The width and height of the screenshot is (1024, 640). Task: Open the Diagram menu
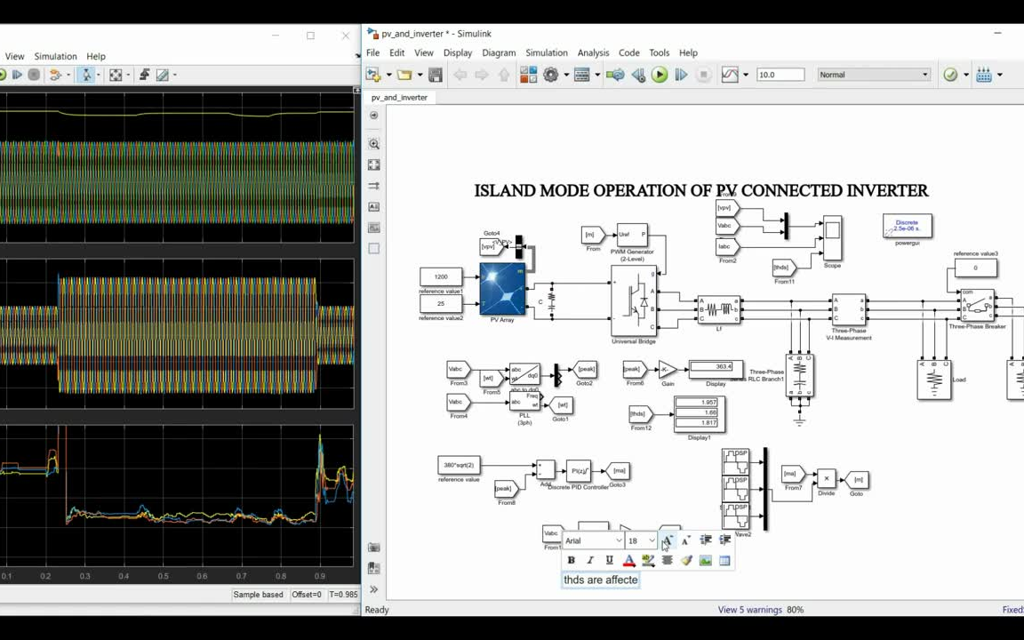499,52
